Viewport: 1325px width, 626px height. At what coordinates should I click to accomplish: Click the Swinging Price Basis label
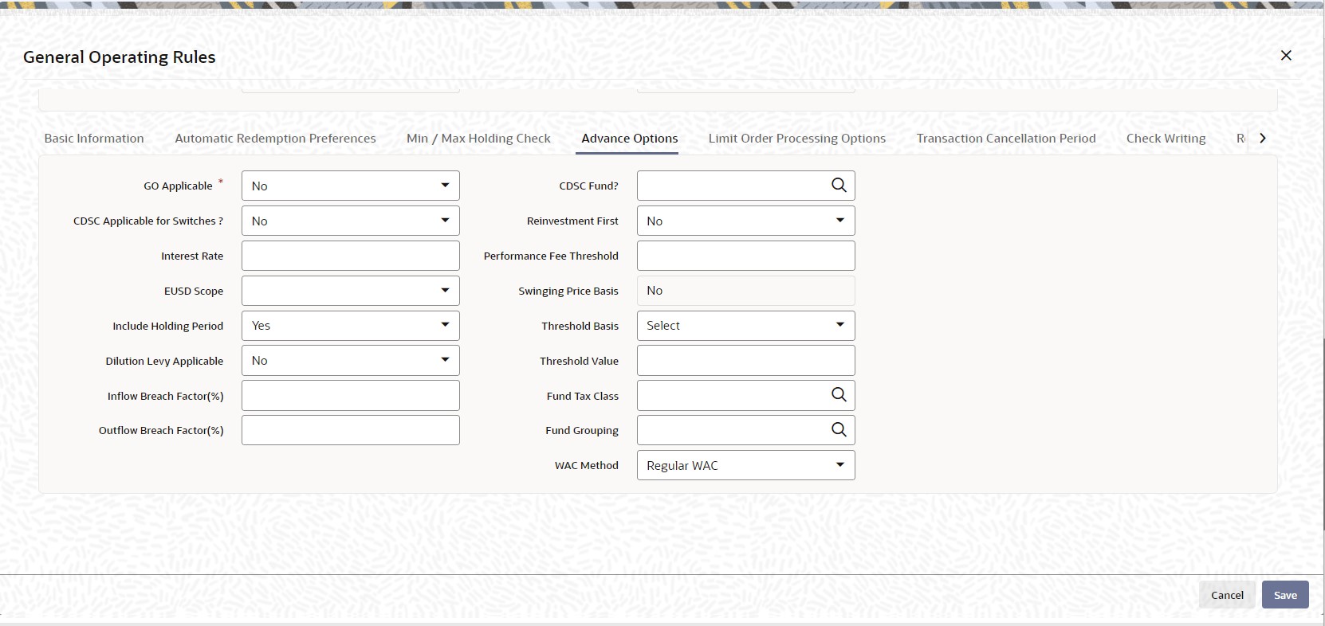(568, 291)
